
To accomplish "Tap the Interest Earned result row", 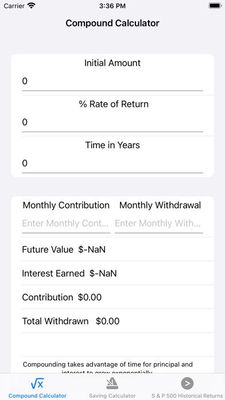I will click(118, 273).
